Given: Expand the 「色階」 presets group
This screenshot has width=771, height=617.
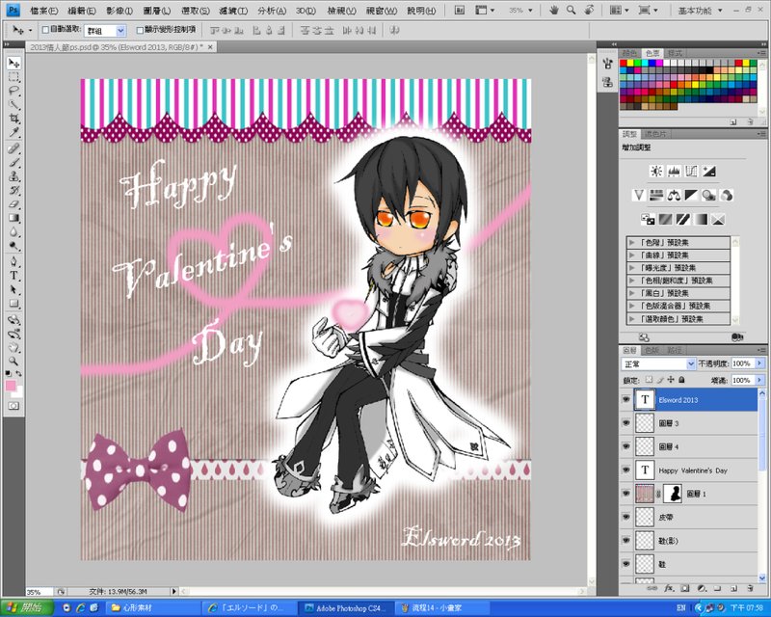Looking at the screenshot, I should point(632,242).
